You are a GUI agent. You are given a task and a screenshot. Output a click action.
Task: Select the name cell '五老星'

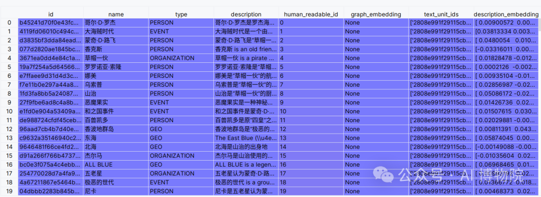click(116, 173)
